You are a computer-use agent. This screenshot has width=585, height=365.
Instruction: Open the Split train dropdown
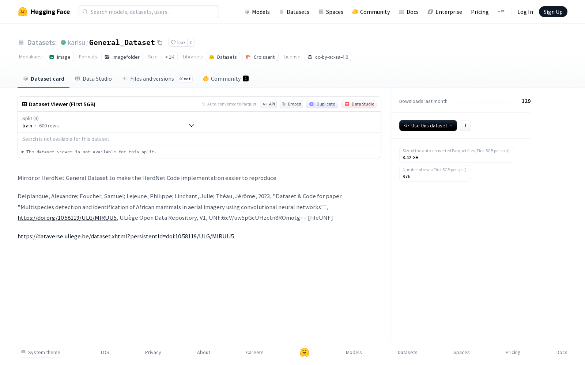click(108, 122)
